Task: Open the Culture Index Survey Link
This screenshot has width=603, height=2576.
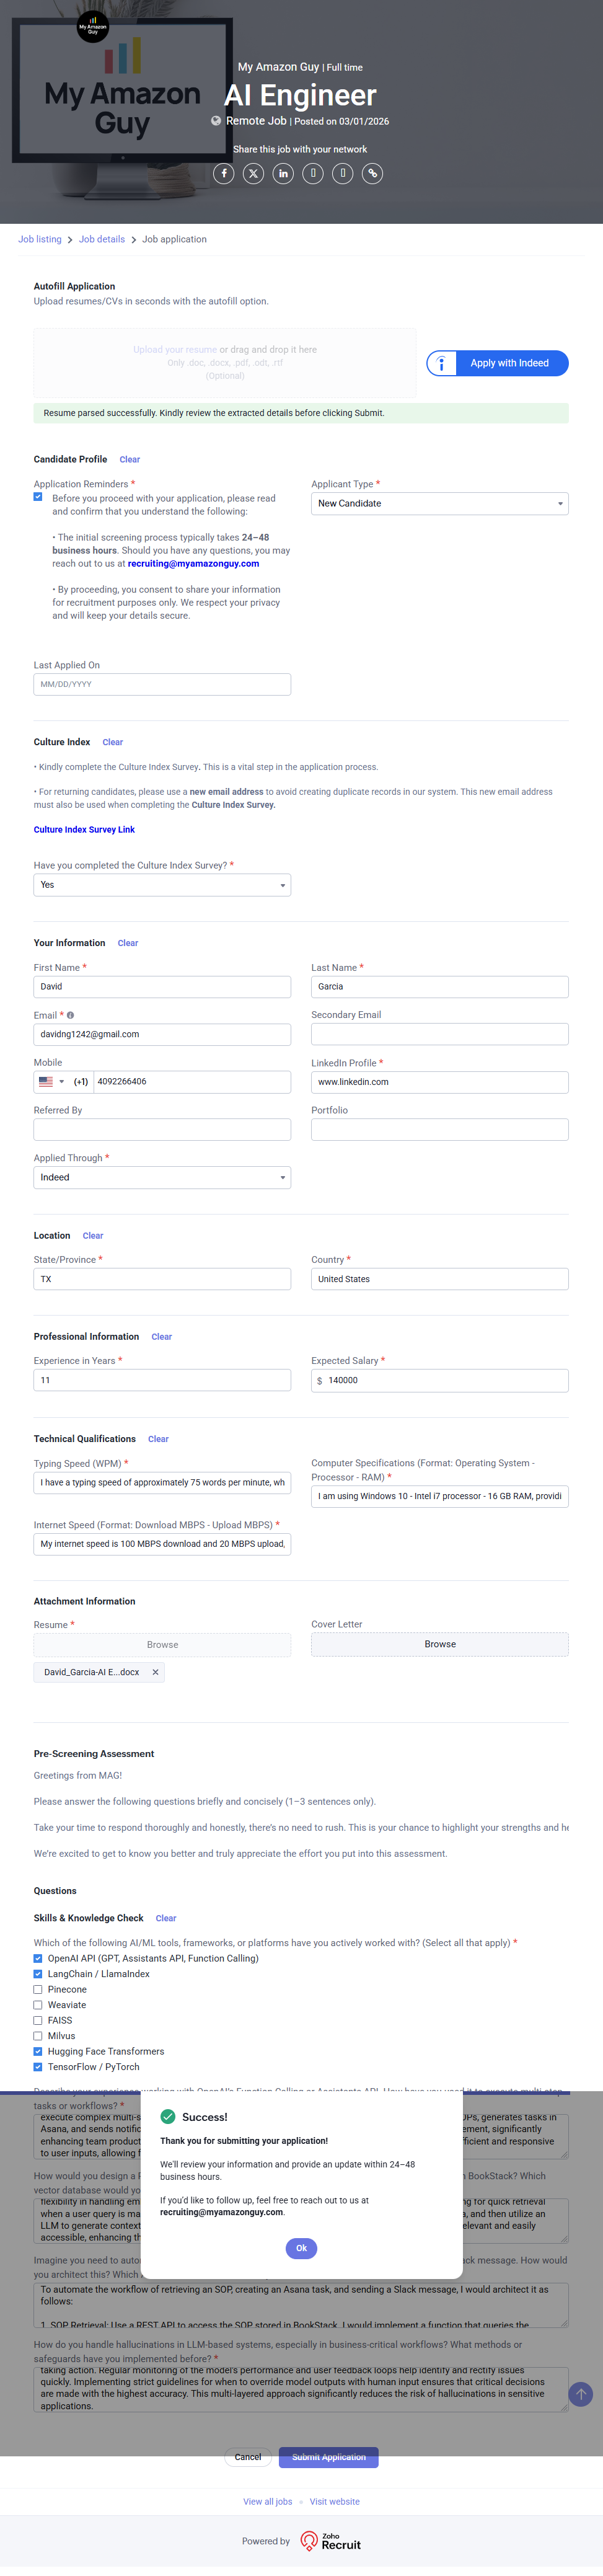Action: coord(84,830)
